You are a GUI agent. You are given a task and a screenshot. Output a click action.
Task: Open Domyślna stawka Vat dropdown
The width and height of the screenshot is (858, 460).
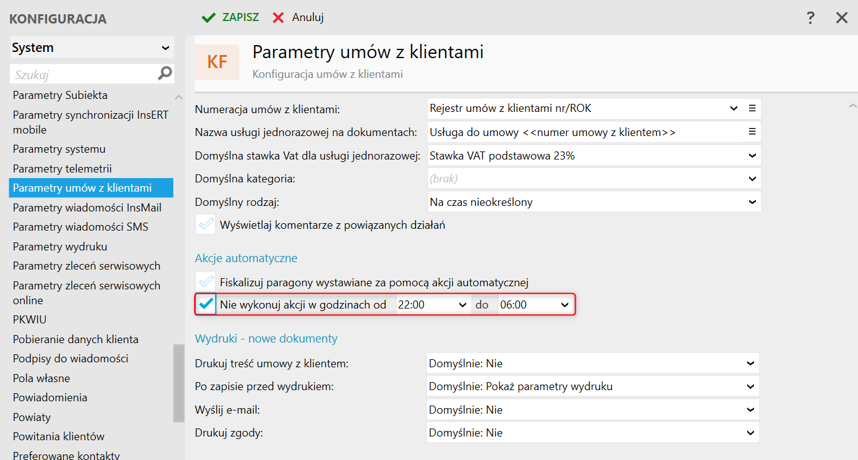[x=752, y=156]
